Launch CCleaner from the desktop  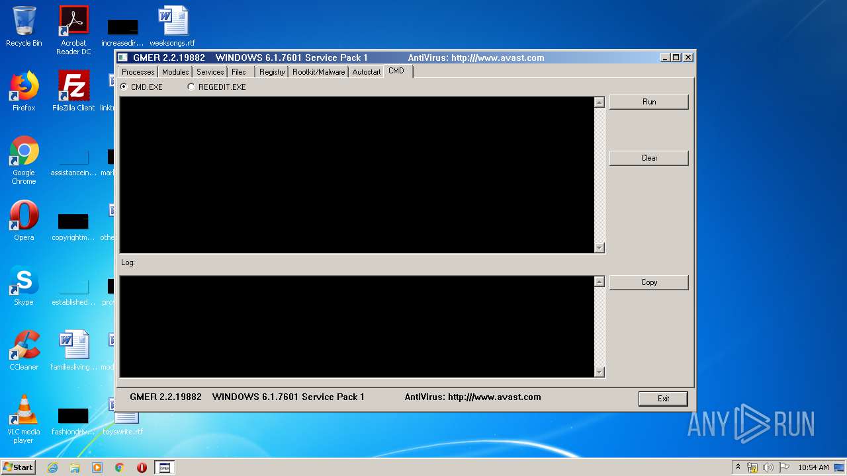[x=24, y=350]
